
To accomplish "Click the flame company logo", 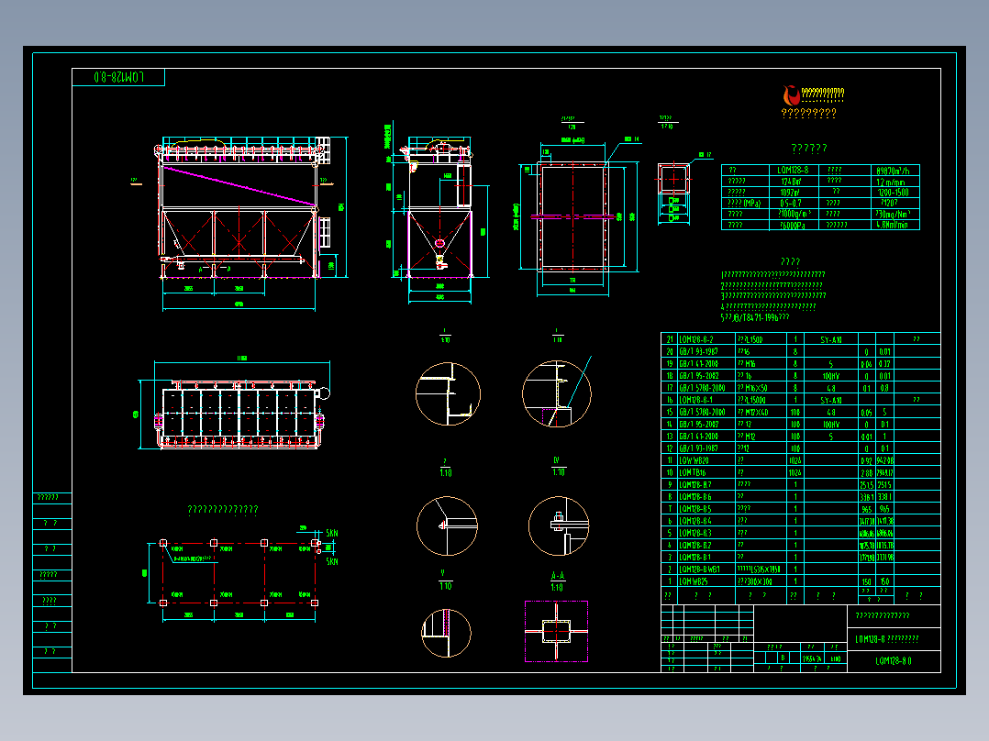I will tap(791, 95).
